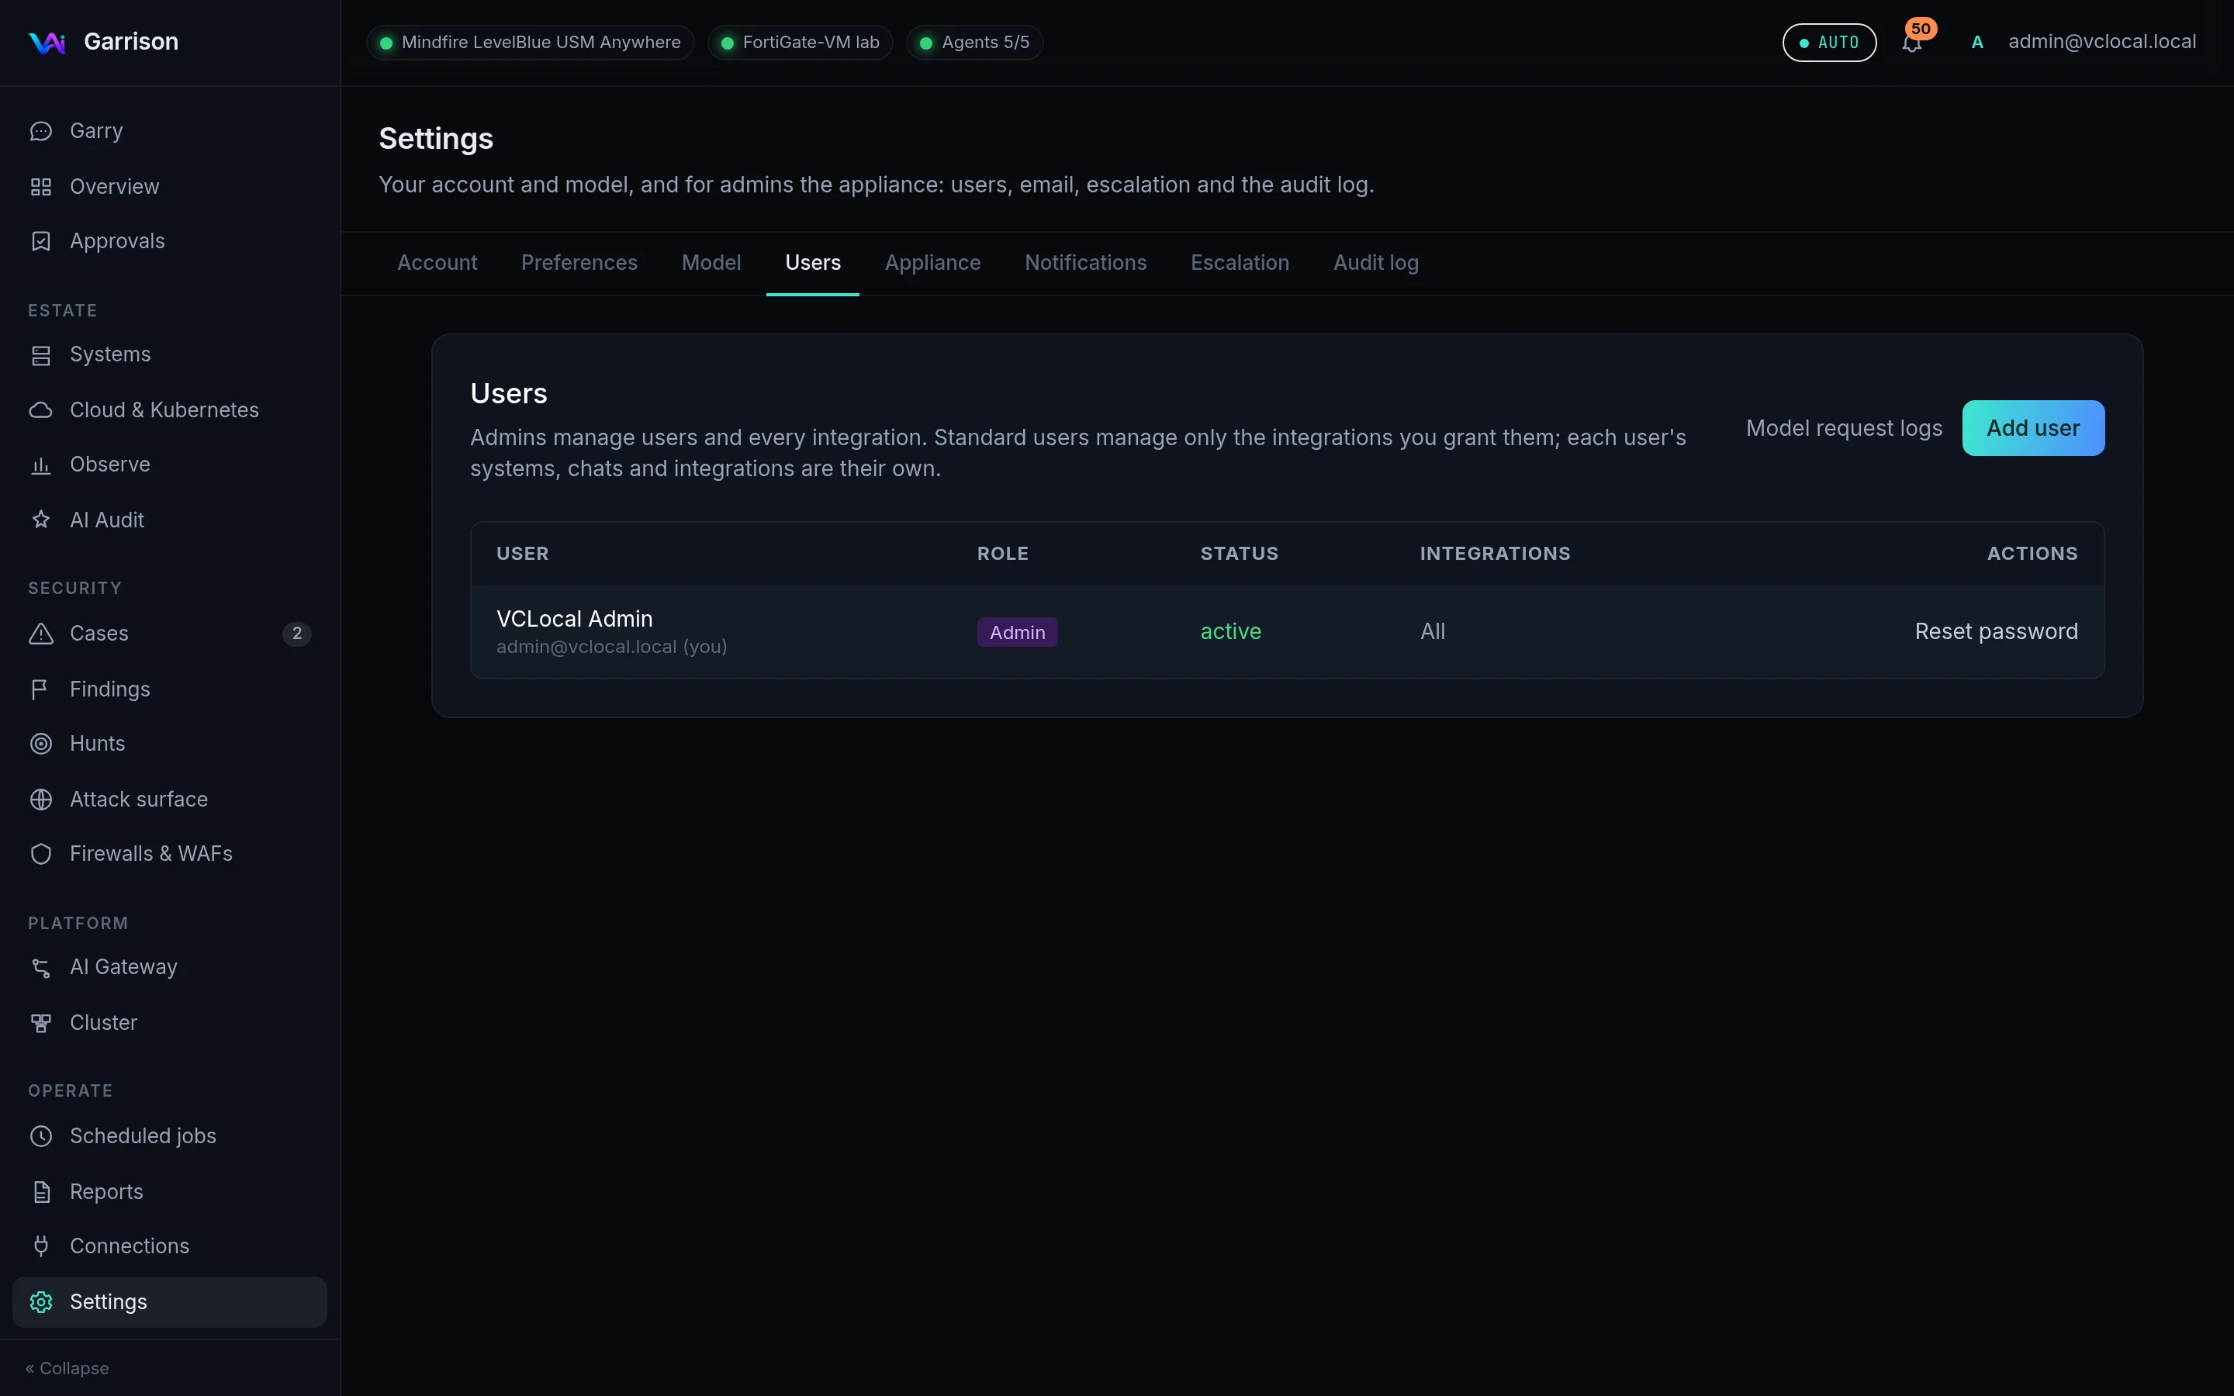This screenshot has height=1396, width=2234.
Task: Select the Findings flag icon
Action: click(x=40, y=689)
